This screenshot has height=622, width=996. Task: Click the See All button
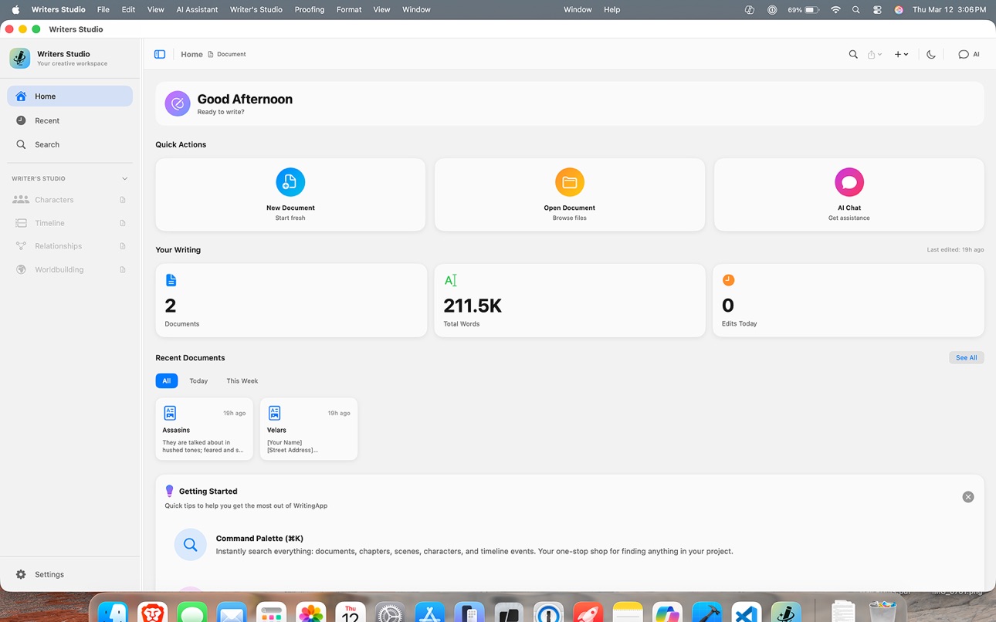click(967, 357)
